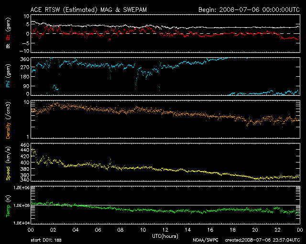Click the green Temp axis label

click(x=8, y=211)
